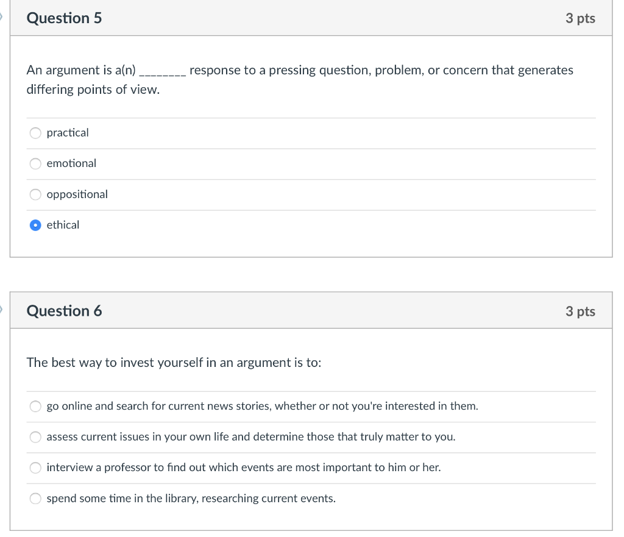624x537 pixels.
Task: Click the selected 'ethical' radio button
Action: pyautogui.click(x=35, y=226)
